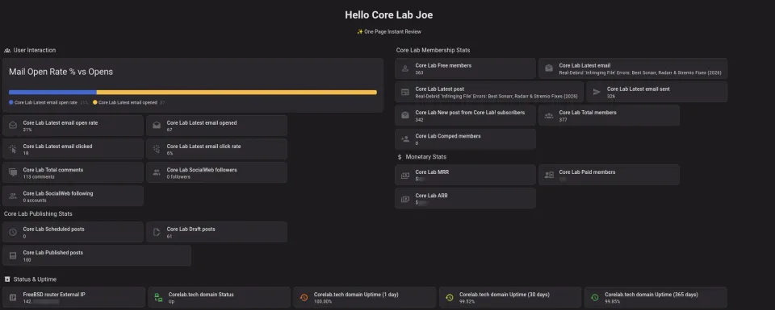775x310 pixels.
Task: Click the cash icon for Core Lab ARR
Action: [x=405, y=199]
